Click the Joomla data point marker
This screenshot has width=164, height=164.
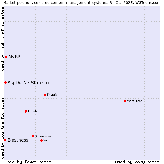[26, 111]
